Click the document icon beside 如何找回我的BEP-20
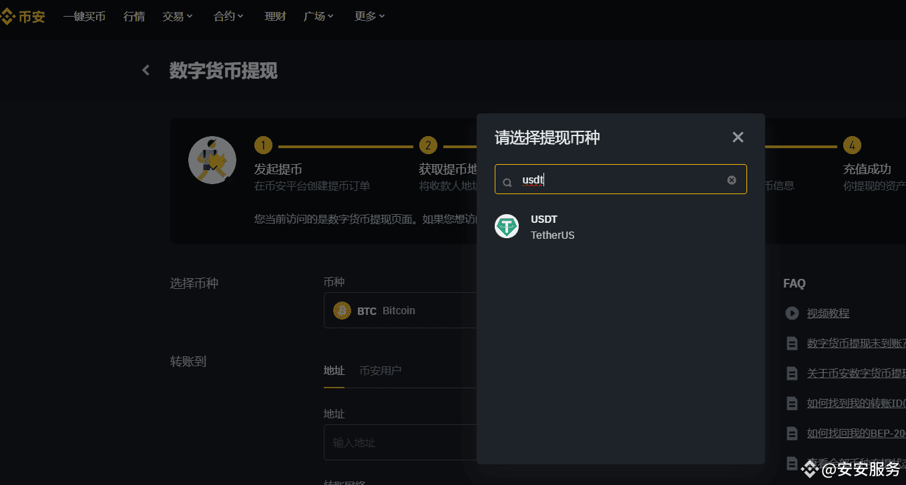This screenshot has height=485, width=906. 792,434
